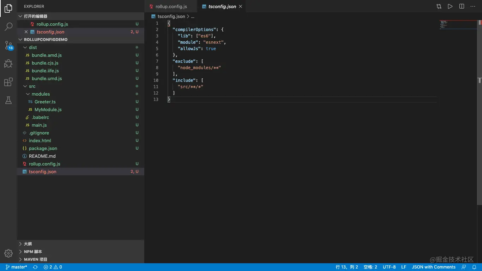Switch to the rollup.config.js tab
Viewport: 482px width, 271px height.
[171, 6]
